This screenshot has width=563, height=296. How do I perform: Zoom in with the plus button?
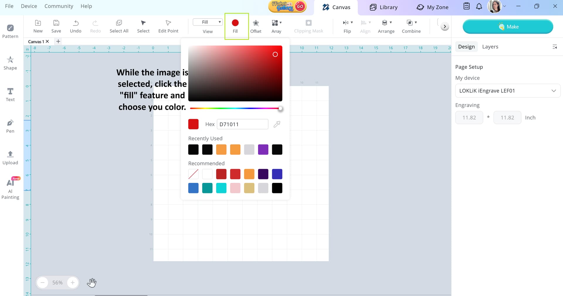point(72,283)
